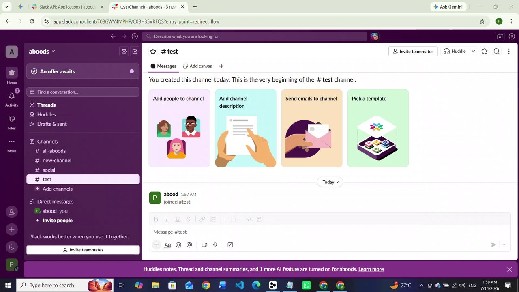Toggle strikethrough formatting in the composer
The width and height of the screenshot is (519, 292).
click(x=189, y=219)
